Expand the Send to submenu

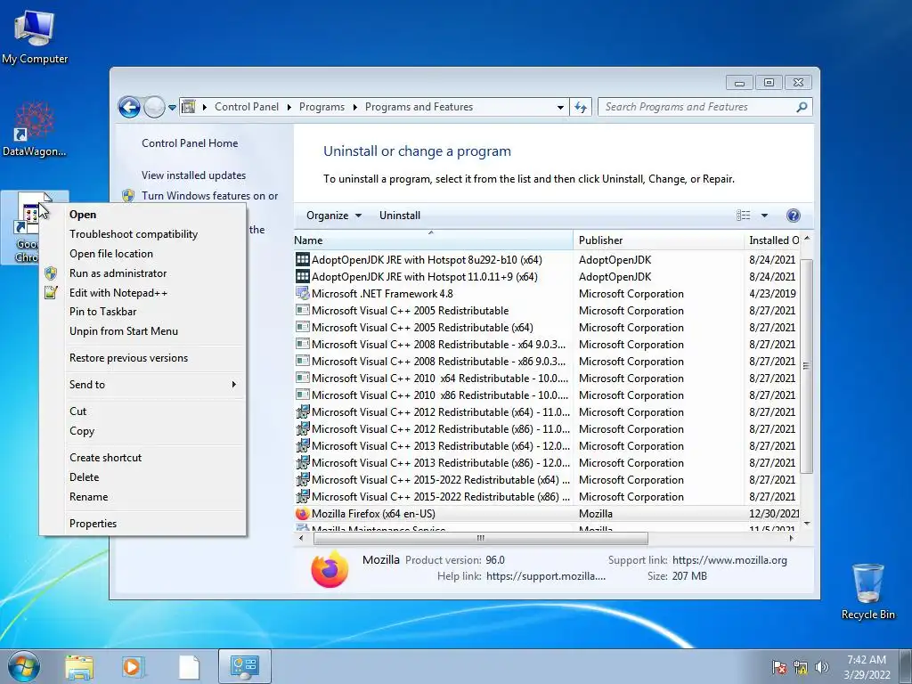[x=234, y=385]
